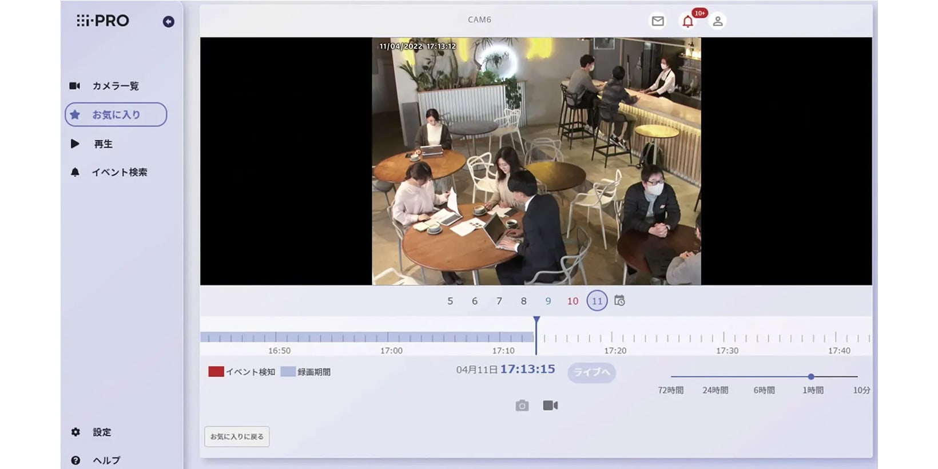Viewport: 938px width, 469px height.
Task: Open カメラ一覧 camera list menu
Action: coord(115,86)
